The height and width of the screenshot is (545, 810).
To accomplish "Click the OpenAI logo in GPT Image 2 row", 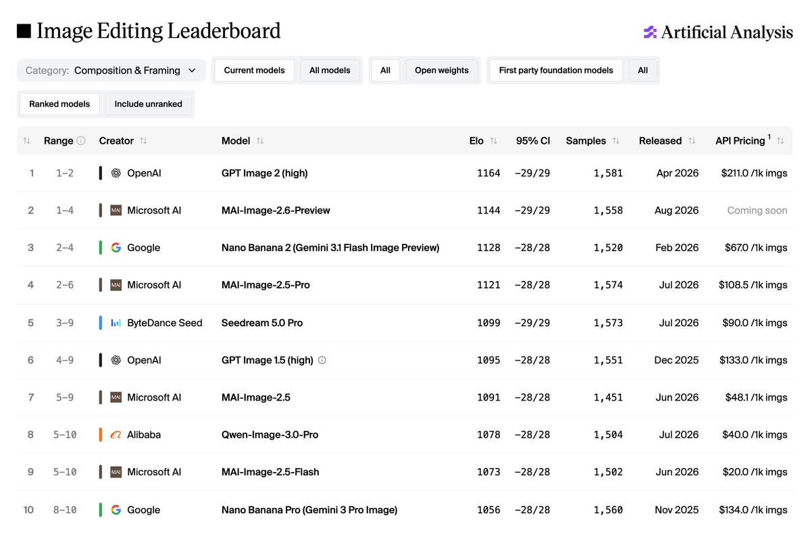I will coord(116,173).
